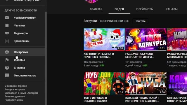Click the 95% rating label

pyautogui.click(x=102, y=65)
